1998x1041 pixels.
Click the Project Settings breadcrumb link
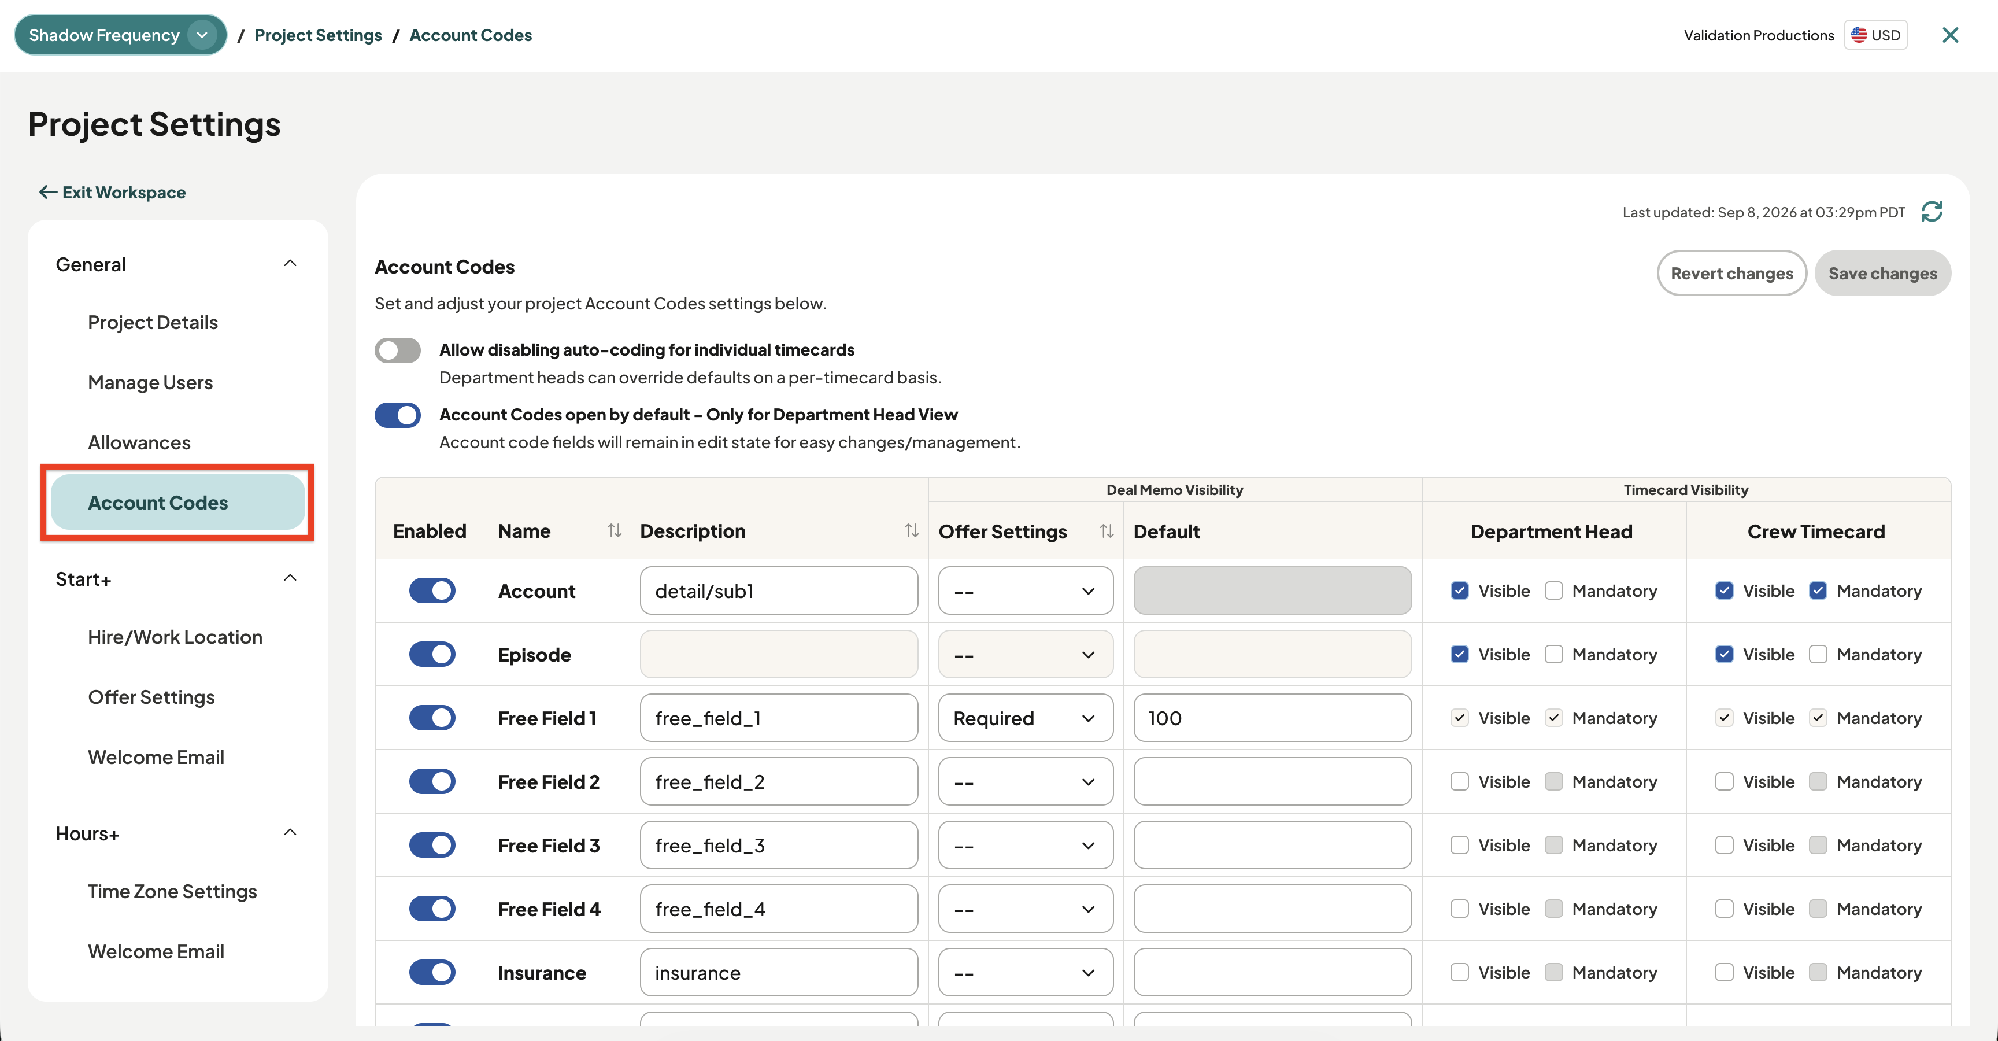coord(318,35)
